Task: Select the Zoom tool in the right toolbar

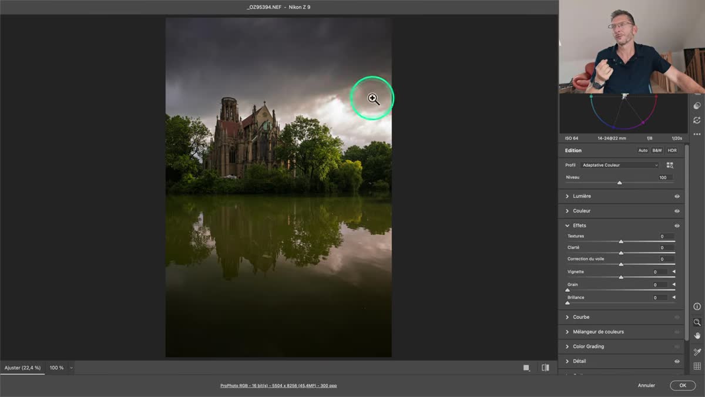Action: [x=697, y=322]
